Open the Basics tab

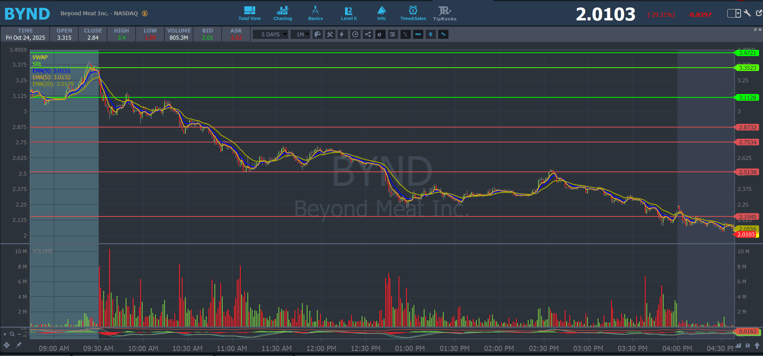tap(315, 13)
